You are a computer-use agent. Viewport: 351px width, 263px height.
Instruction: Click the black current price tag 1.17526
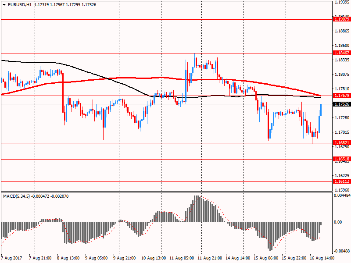tap(342, 104)
